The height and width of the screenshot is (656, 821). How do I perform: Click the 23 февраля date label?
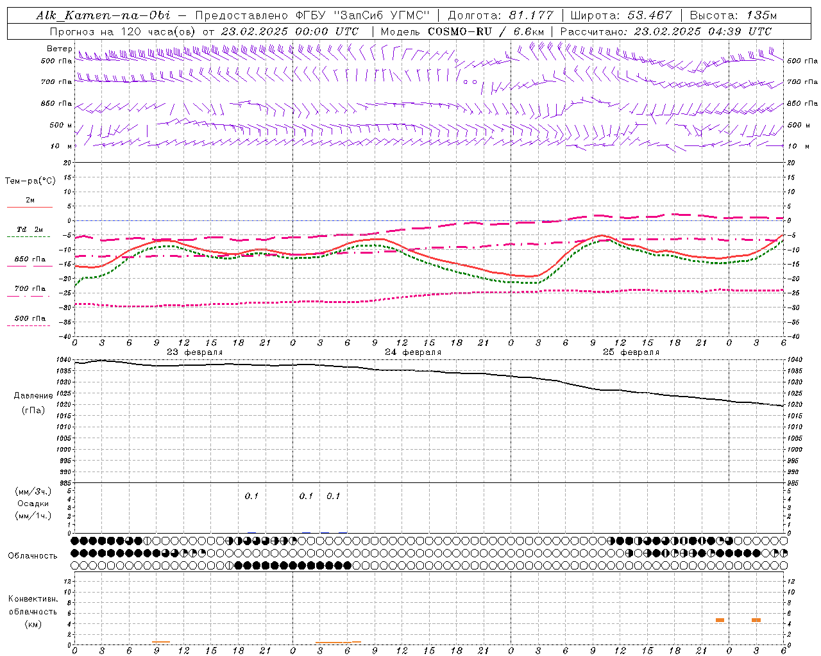coord(195,352)
